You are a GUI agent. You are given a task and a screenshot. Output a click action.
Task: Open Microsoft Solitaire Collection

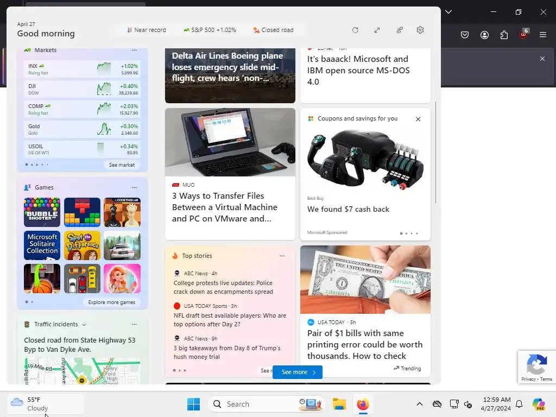[42, 245]
